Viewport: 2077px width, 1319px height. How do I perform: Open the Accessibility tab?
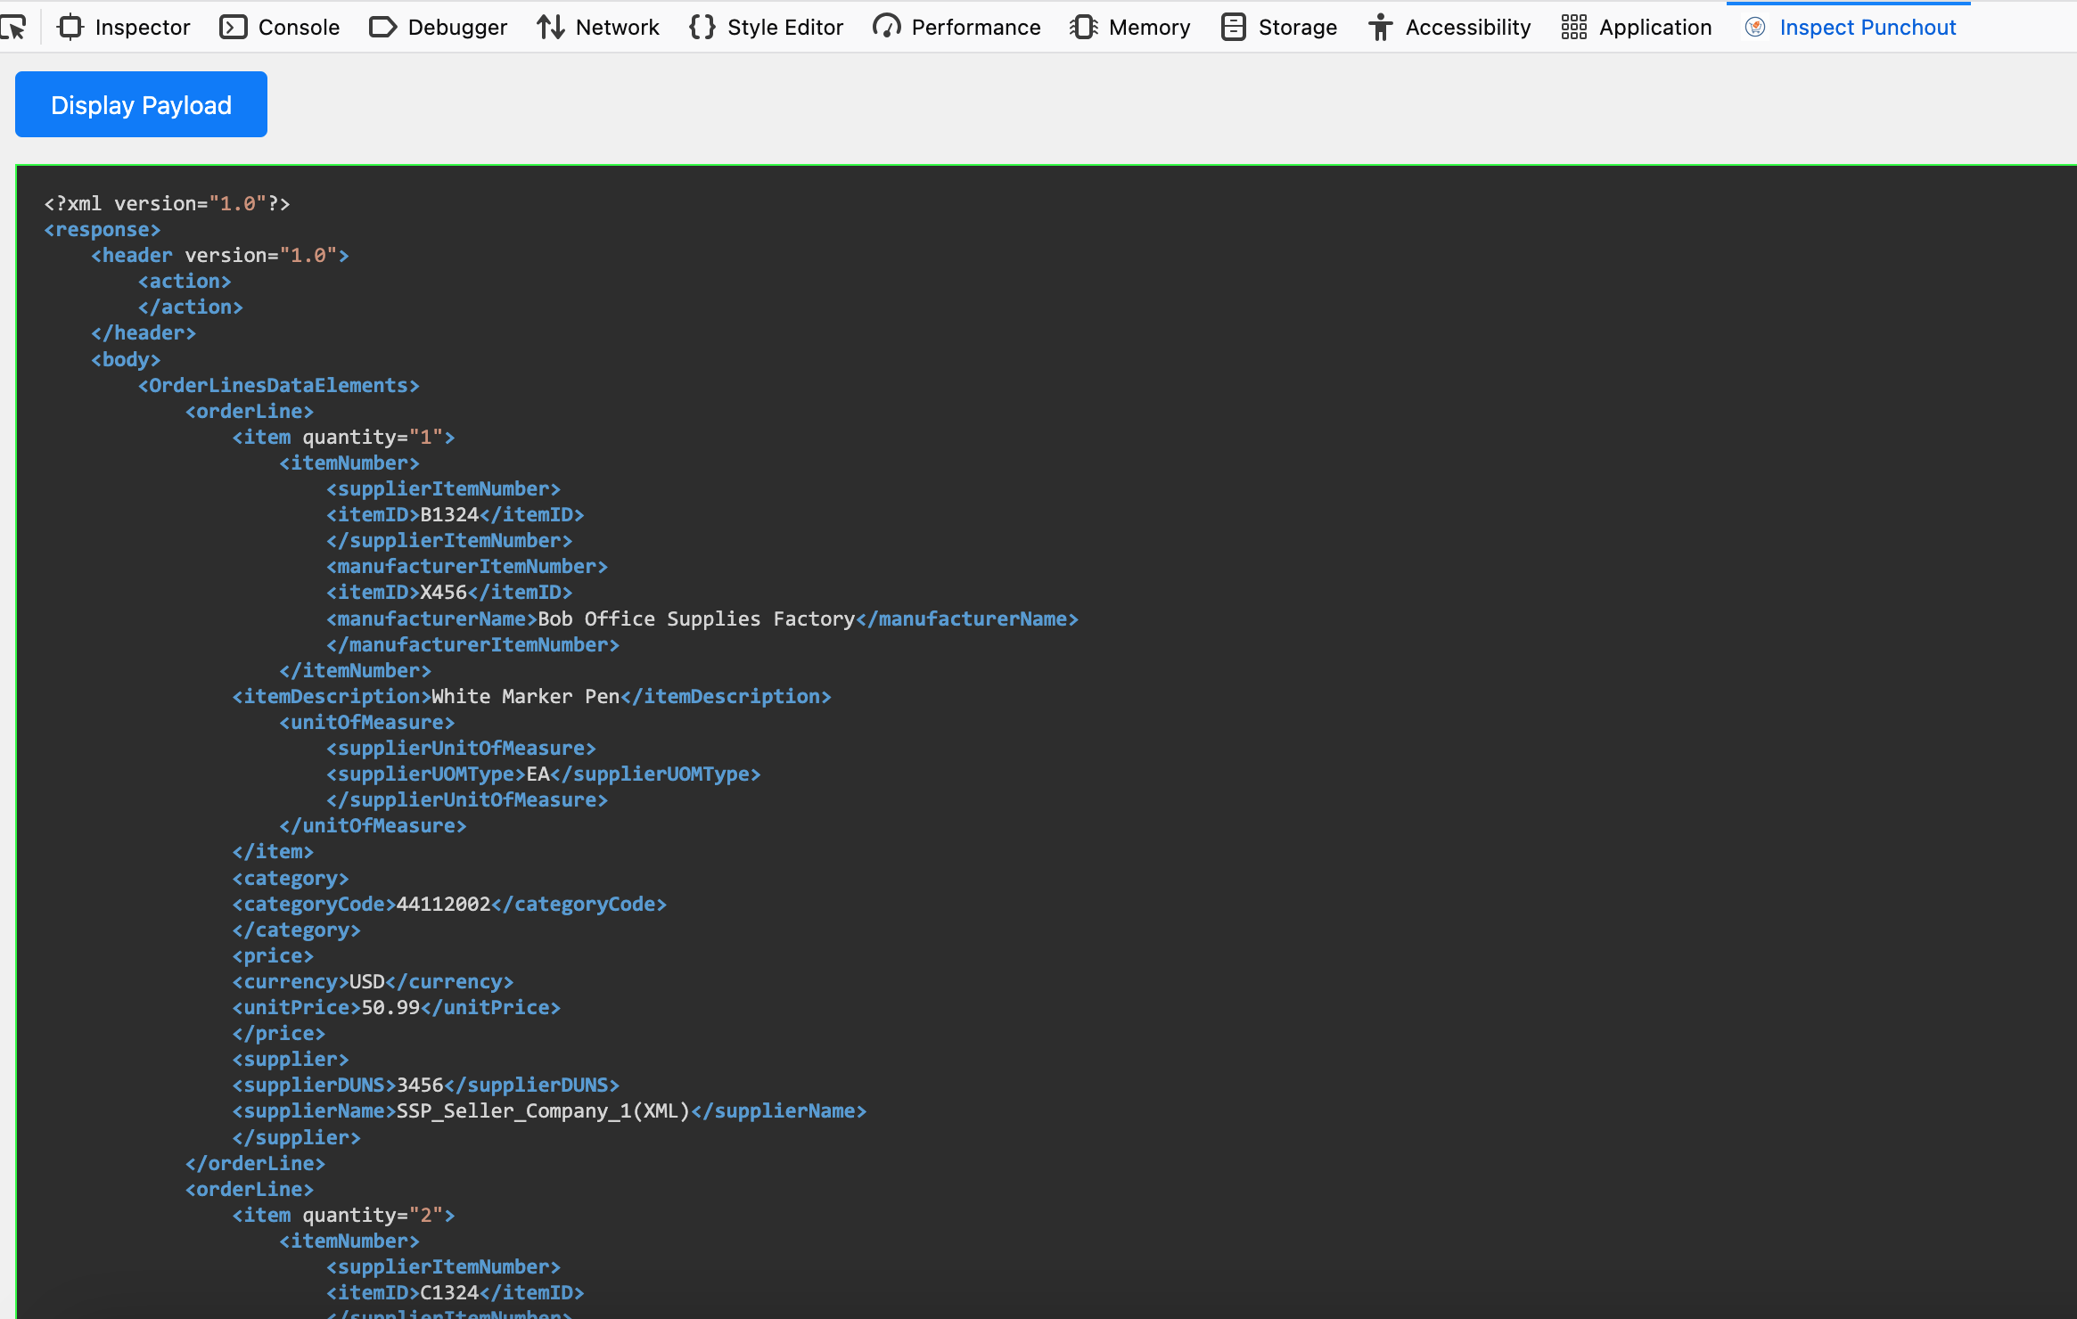click(x=1467, y=28)
